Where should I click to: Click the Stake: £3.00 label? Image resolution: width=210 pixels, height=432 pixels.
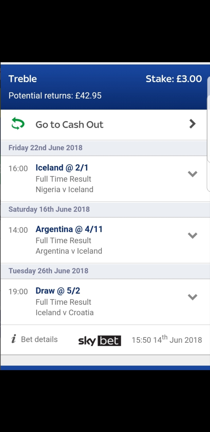coord(174,79)
